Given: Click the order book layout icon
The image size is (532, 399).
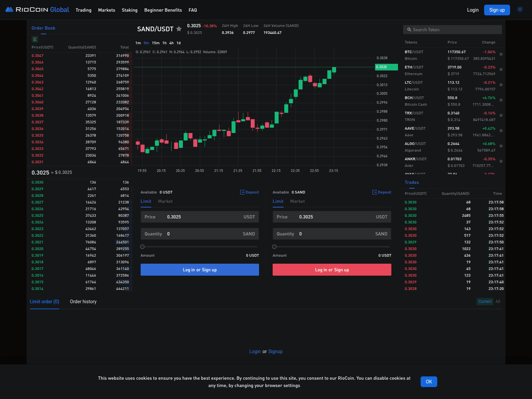Looking at the screenshot, I should click(x=35, y=39).
